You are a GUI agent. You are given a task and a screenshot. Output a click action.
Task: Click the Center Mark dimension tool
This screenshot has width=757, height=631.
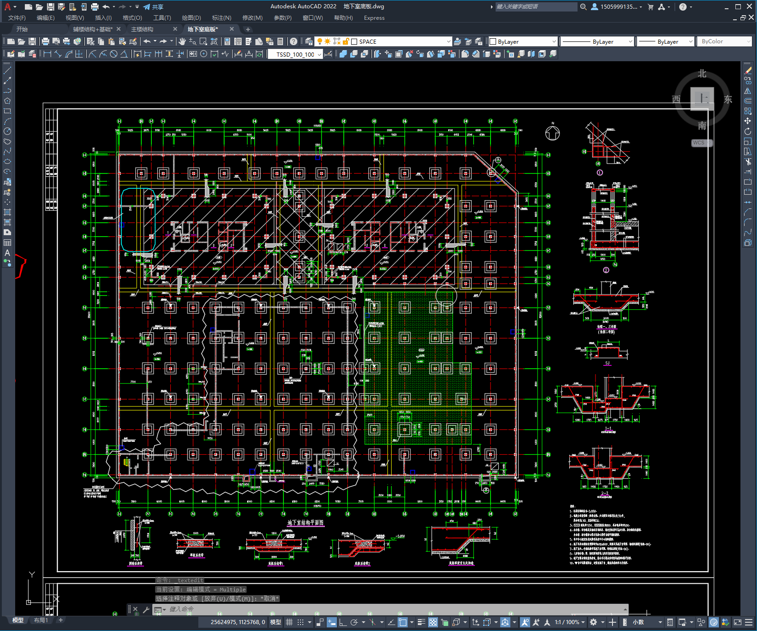pos(203,54)
